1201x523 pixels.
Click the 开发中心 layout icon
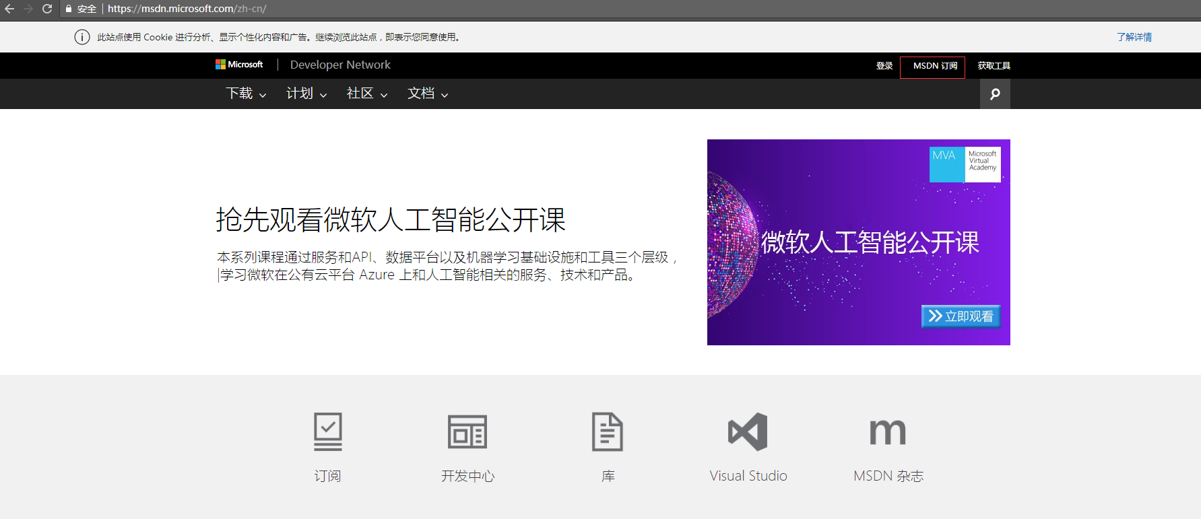point(467,431)
